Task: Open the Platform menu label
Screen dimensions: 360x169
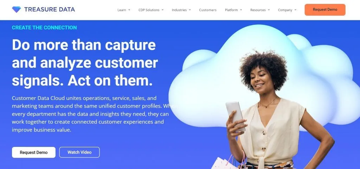Action: point(231,10)
